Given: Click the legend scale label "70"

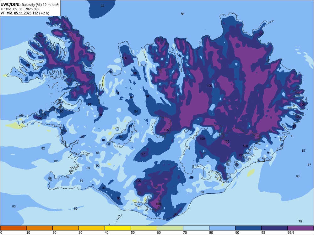Looking at the screenshot, I should tap(185, 232).
